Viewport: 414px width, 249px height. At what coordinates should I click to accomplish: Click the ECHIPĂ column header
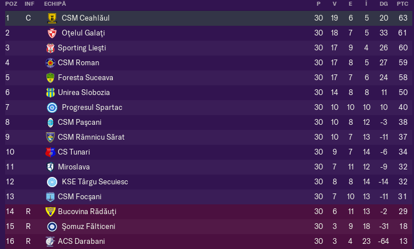click(x=55, y=4)
